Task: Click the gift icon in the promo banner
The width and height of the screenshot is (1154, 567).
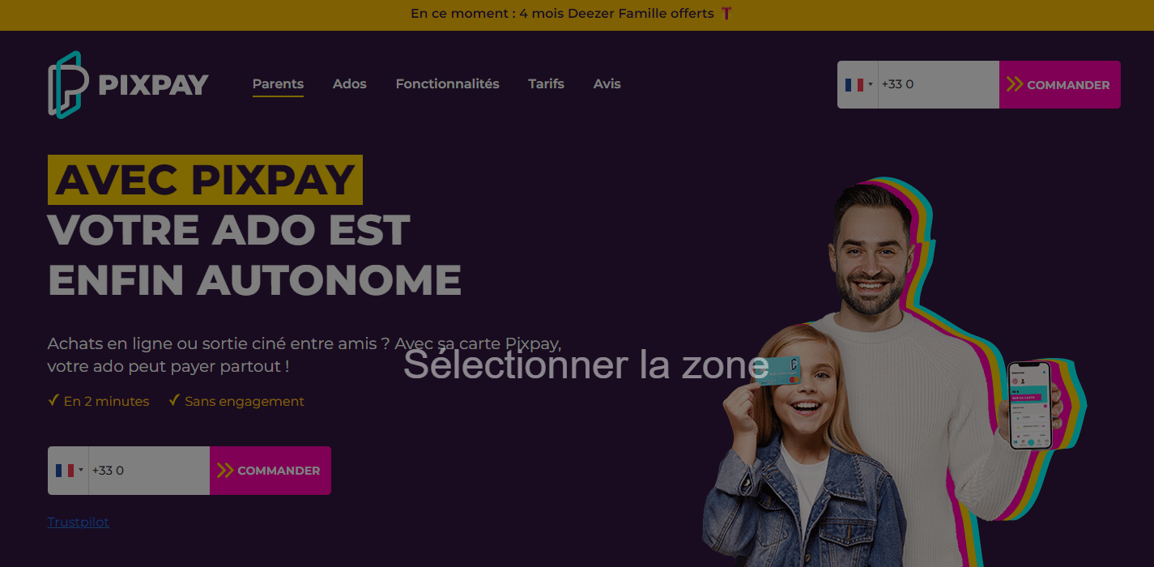Action: pyautogui.click(x=726, y=14)
